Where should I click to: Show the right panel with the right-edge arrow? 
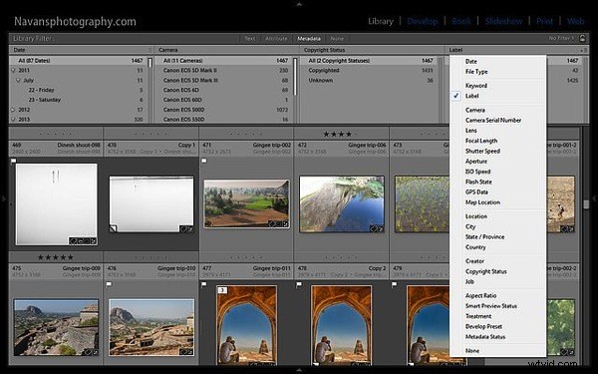point(594,198)
